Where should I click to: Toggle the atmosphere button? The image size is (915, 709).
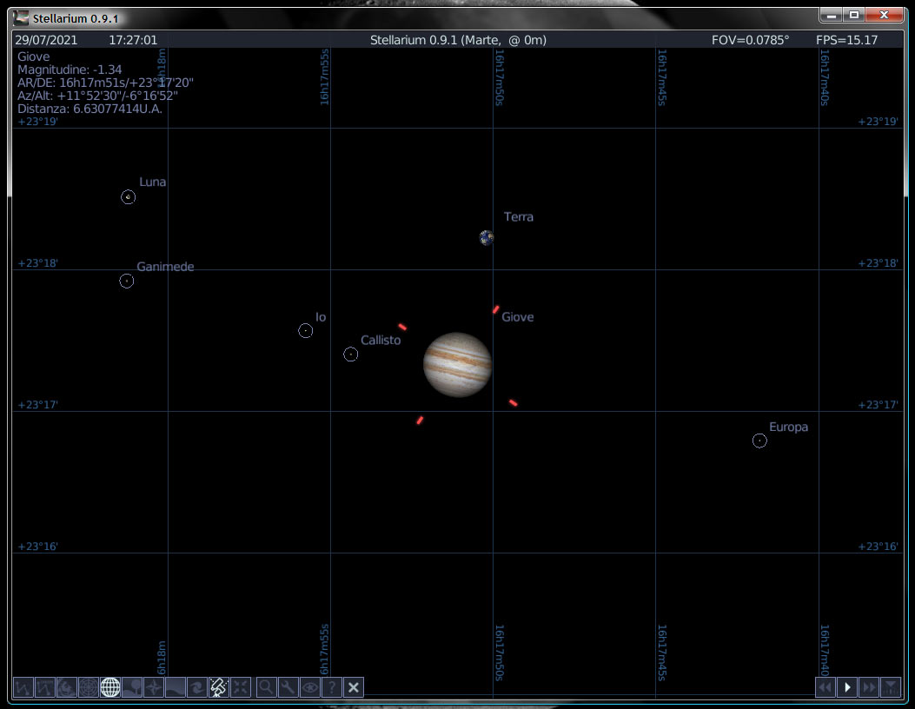[x=175, y=686]
